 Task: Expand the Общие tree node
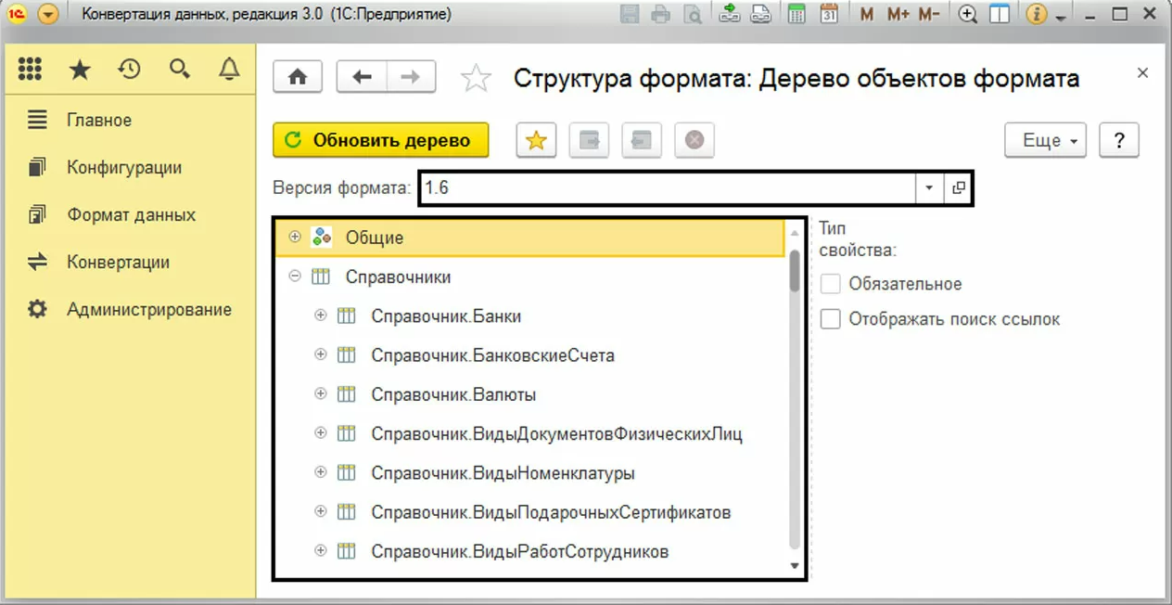tap(295, 237)
